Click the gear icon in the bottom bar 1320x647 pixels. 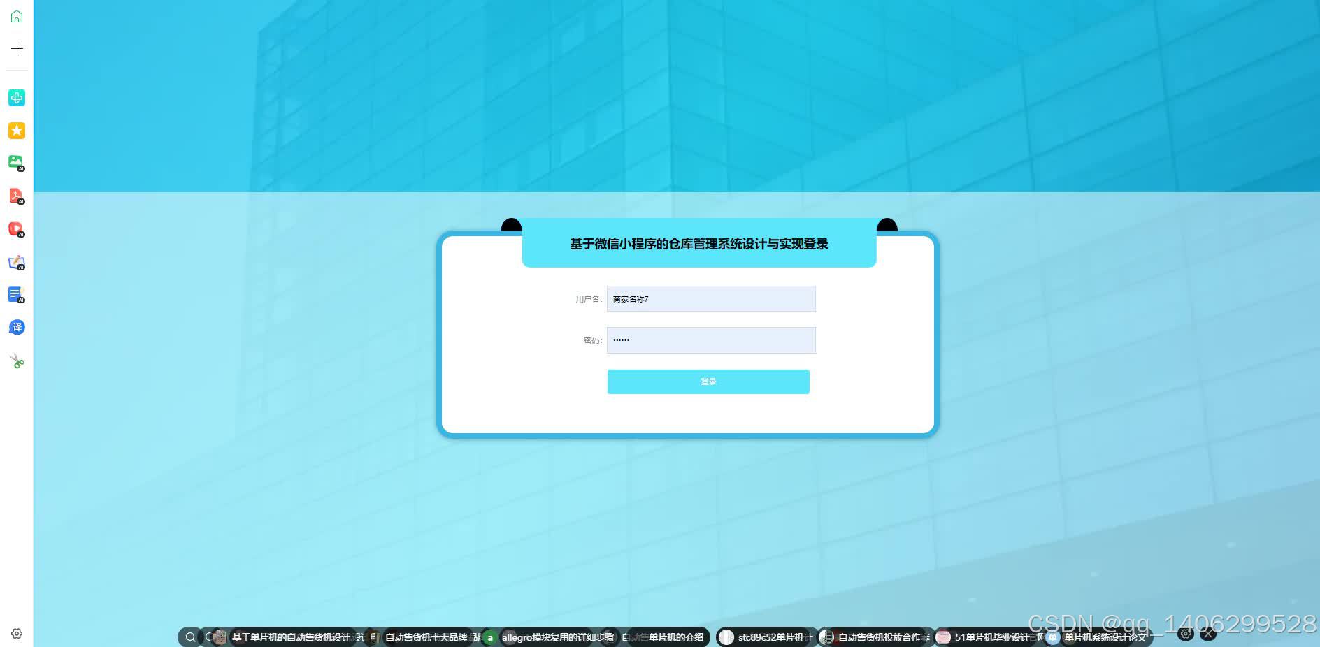pyautogui.click(x=1185, y=634)
